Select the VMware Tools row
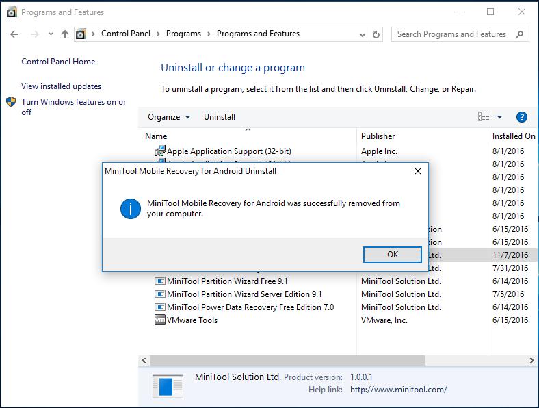Viewport: 539px width, 408px height. 339,320
